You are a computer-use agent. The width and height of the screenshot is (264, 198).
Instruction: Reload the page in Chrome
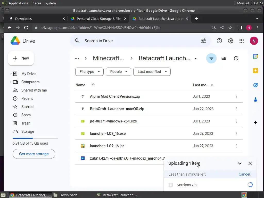[26, 28]
